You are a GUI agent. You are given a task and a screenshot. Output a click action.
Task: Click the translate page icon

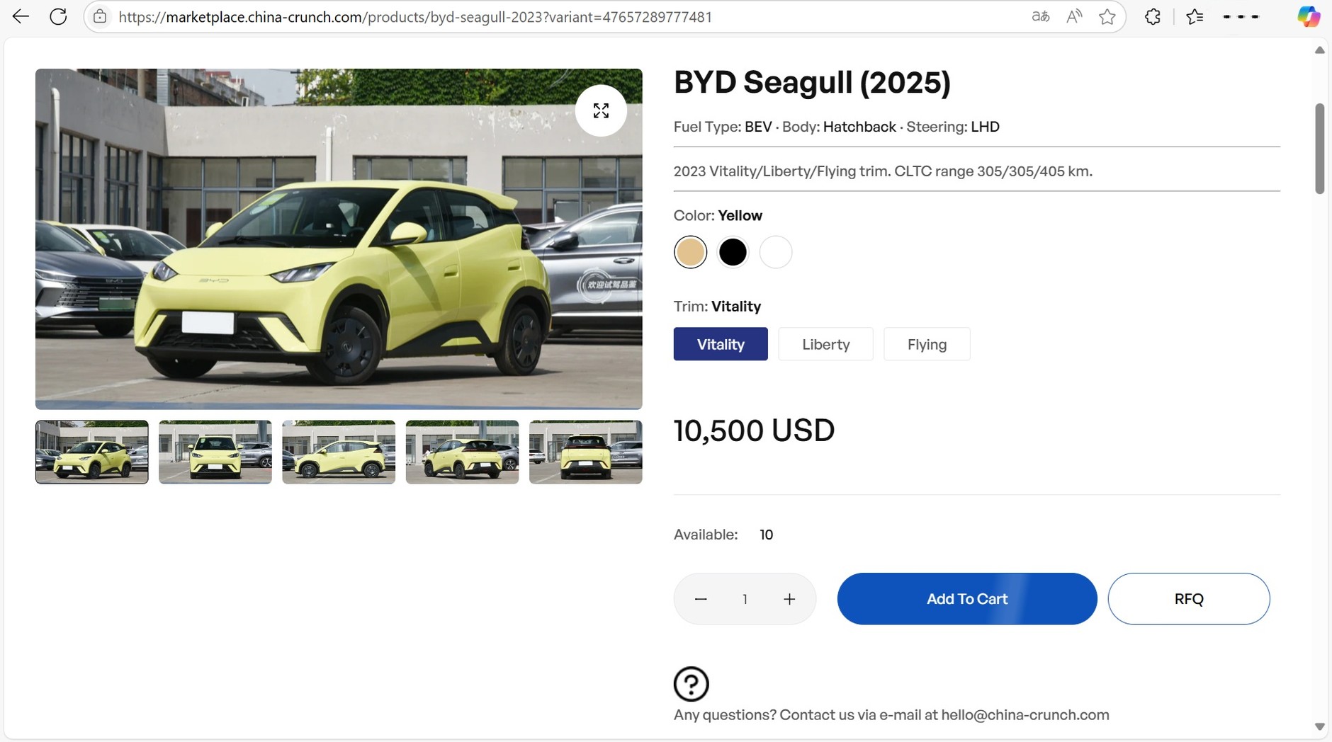pos(1040,16)
